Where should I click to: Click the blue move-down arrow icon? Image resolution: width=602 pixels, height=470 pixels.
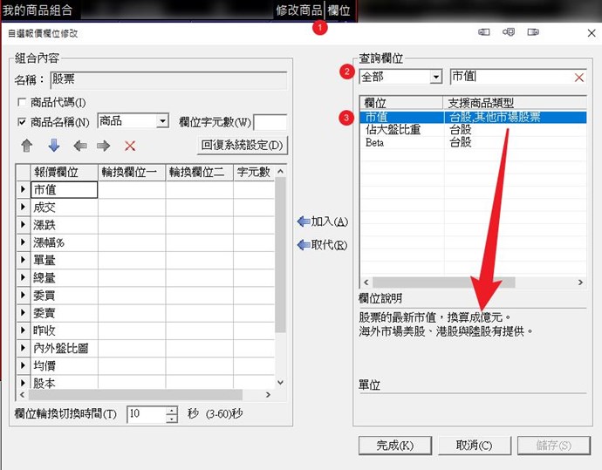pyautogui.click(x=53, y=146)
